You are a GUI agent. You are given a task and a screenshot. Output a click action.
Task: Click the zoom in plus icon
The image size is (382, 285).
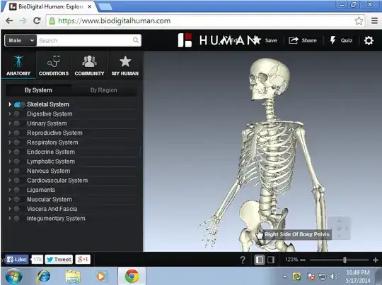(x=376, y=260)
